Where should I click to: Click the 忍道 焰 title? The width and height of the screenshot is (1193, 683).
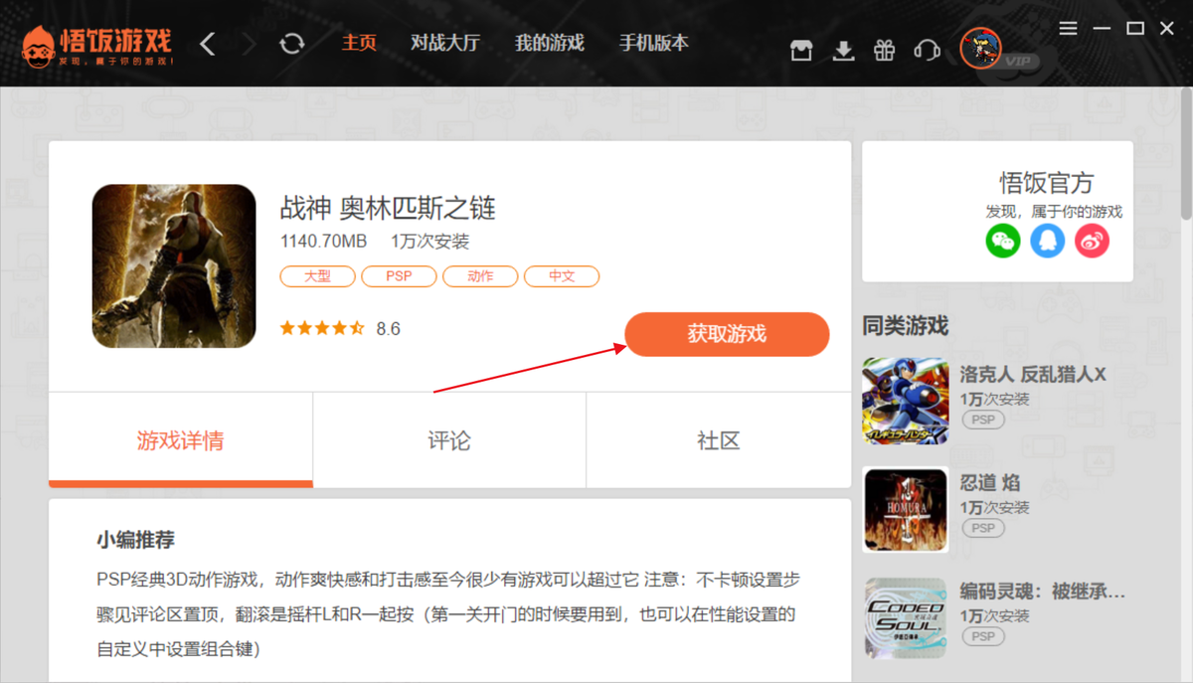pos(990,483)
